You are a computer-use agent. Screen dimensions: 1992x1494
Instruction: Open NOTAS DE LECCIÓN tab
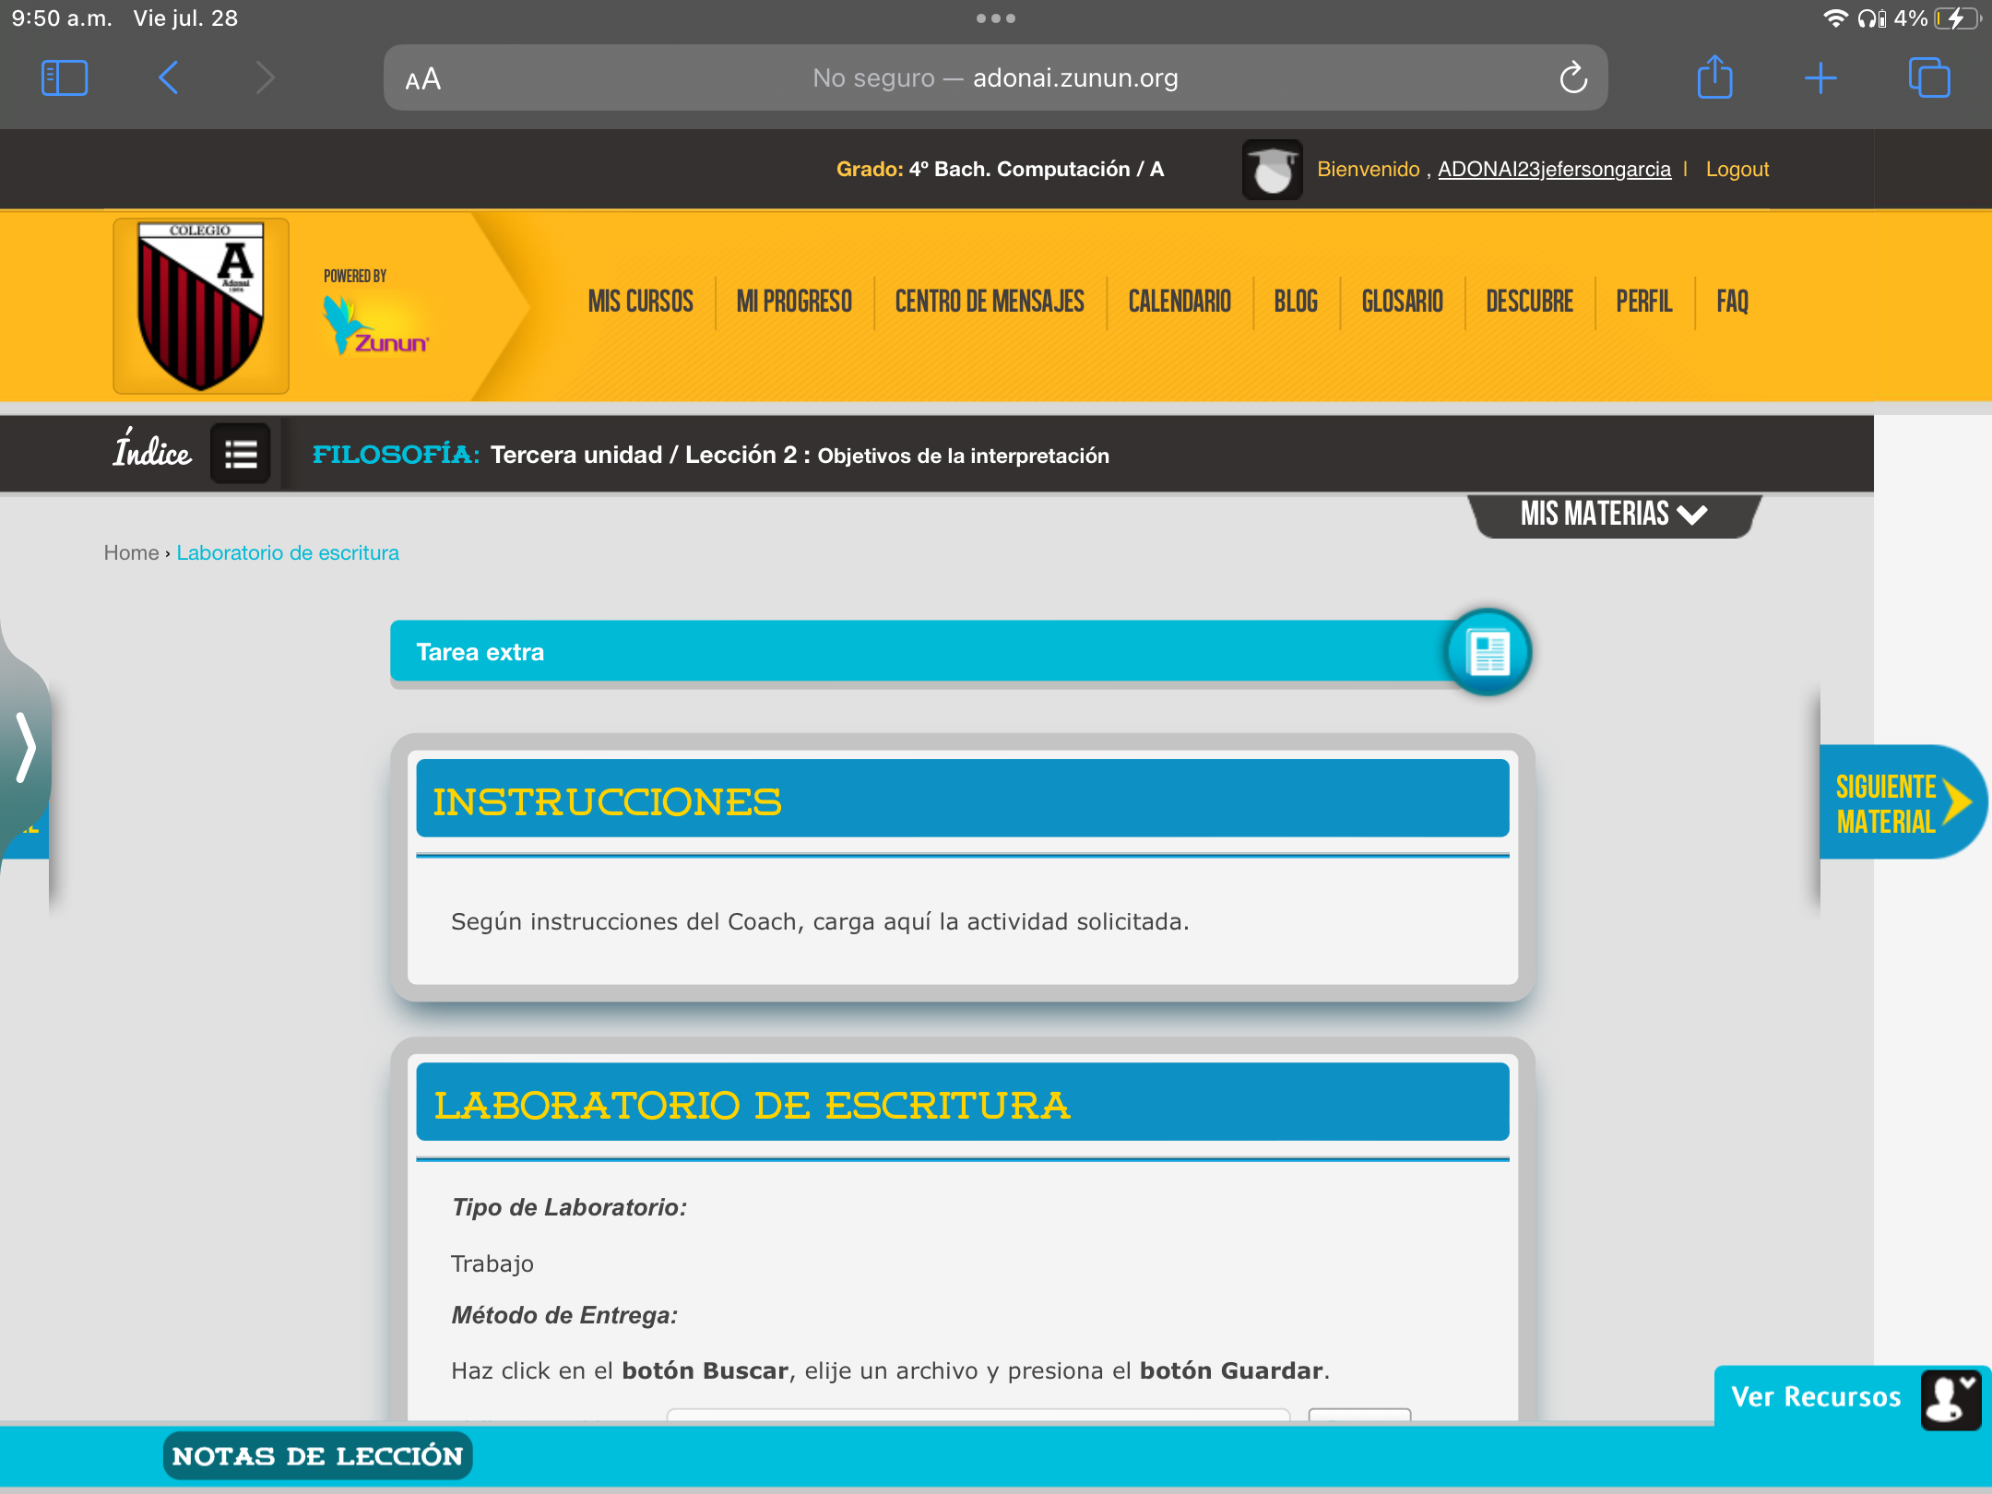click(317, 1456)
